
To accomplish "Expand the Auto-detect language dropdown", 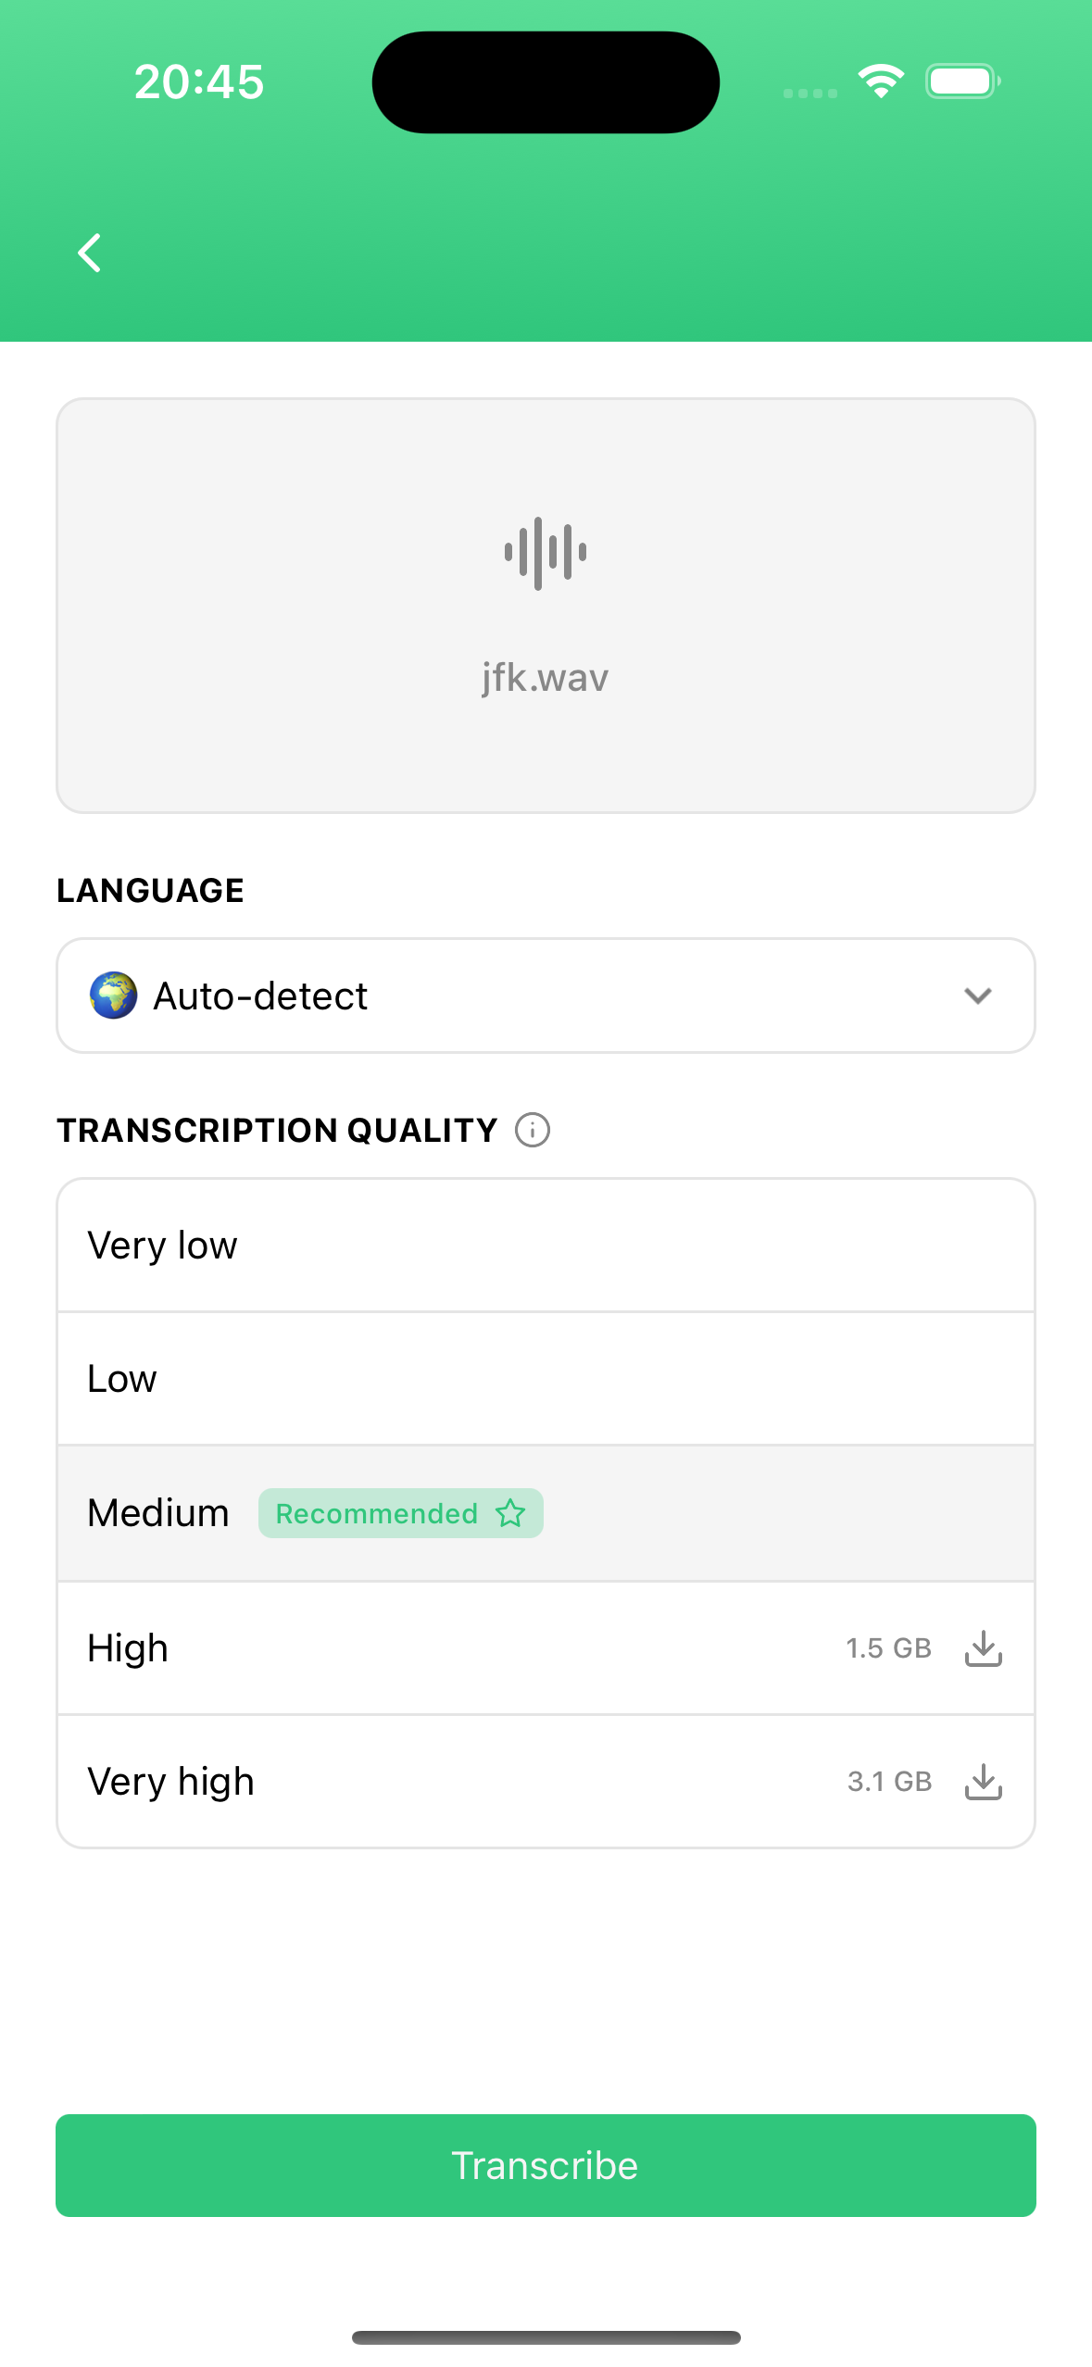I will (546, 996).
